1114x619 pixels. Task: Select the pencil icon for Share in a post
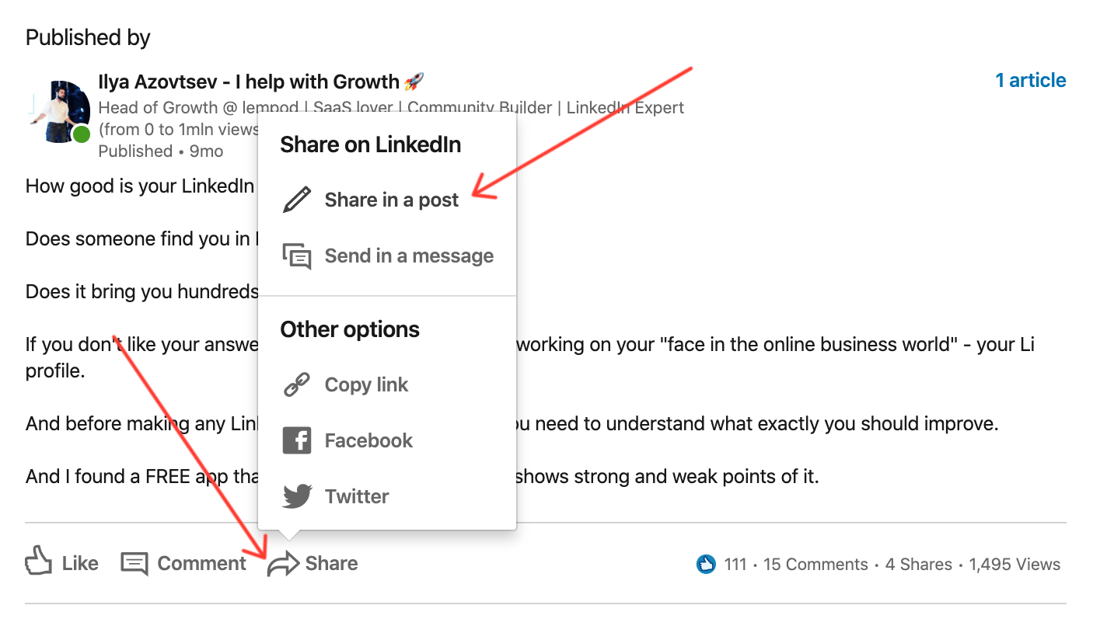(x=298, y=199)
